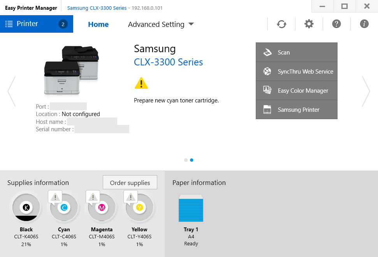
Task: Click the 'Location : Not configured' text
Action: click(x=68, y=114)
